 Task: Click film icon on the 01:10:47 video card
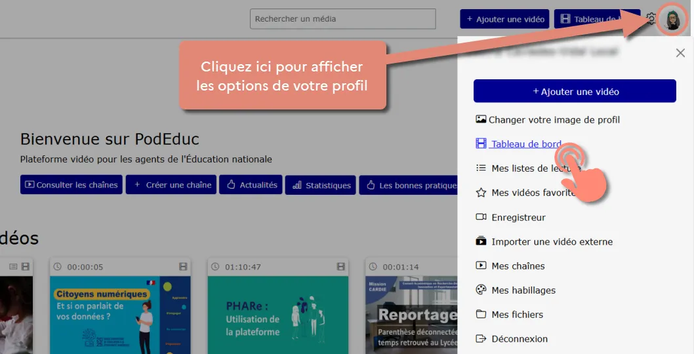[x=340, y=266]
